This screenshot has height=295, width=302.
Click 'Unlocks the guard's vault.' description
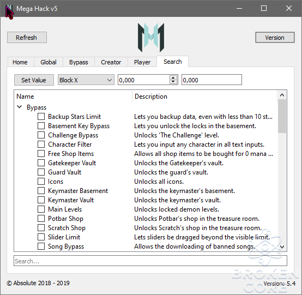[x=171, y=172]
